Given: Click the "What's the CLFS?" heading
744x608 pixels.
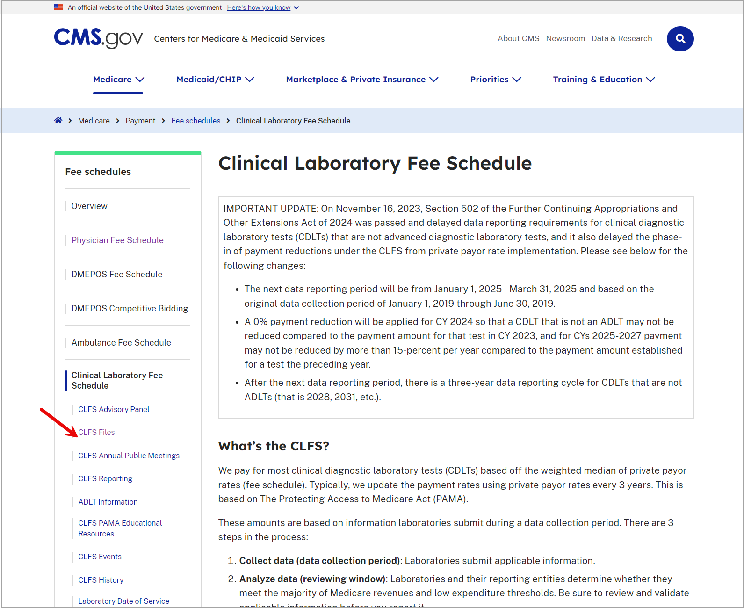Looking at the screenshot, I should coord(274,446).
